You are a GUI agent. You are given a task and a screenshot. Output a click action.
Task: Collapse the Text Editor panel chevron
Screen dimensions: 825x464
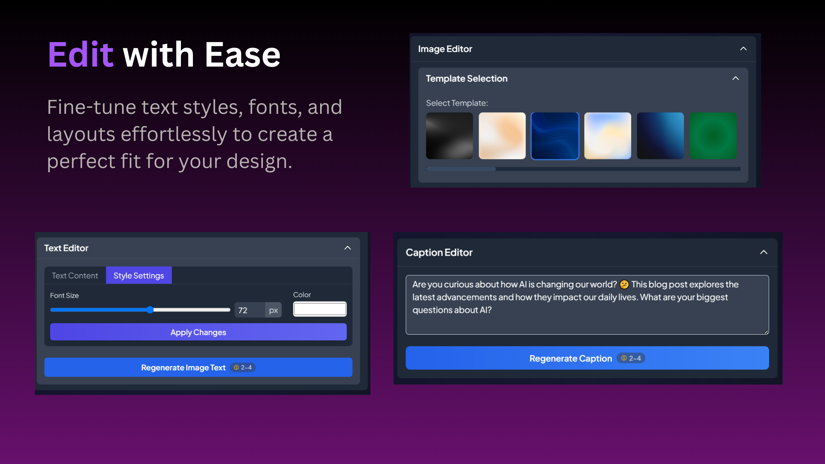[x=348, y=248]
